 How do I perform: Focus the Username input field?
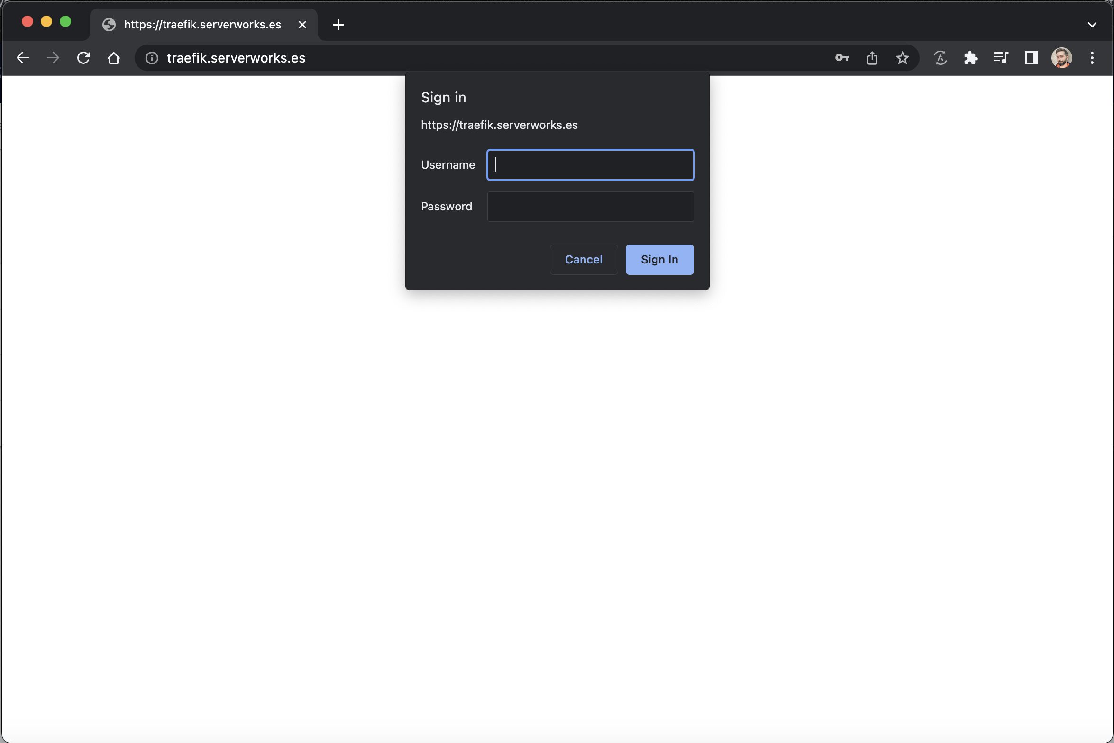[x=590, y=165]
